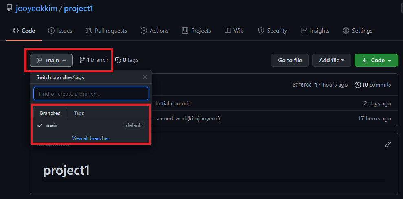The image size is (403, 199).
Task: Toggle the main branch selector dropdown
Action: coord(51,60)
